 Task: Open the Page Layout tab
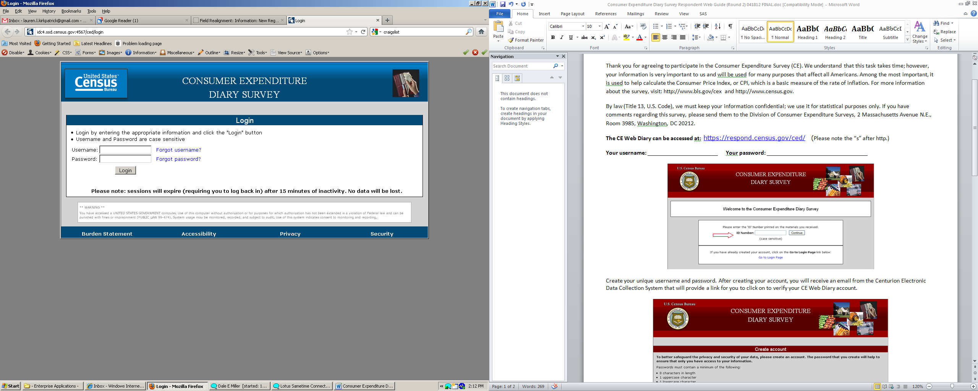point(572,14)
